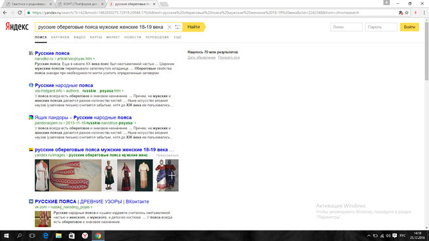
Task: Select the ПОИСК tab
Action: [x=41, y=37]
